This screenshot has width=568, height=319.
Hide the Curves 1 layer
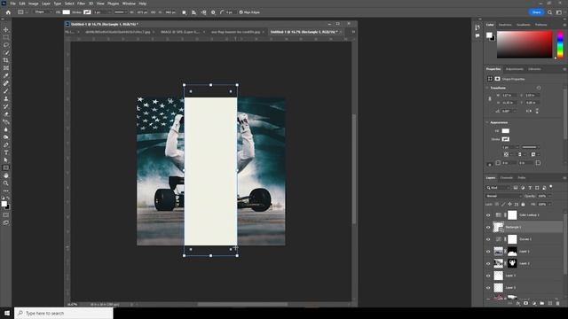(488, 239)
